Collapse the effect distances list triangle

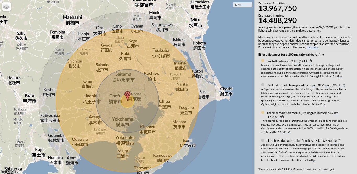tap(323, 55)
